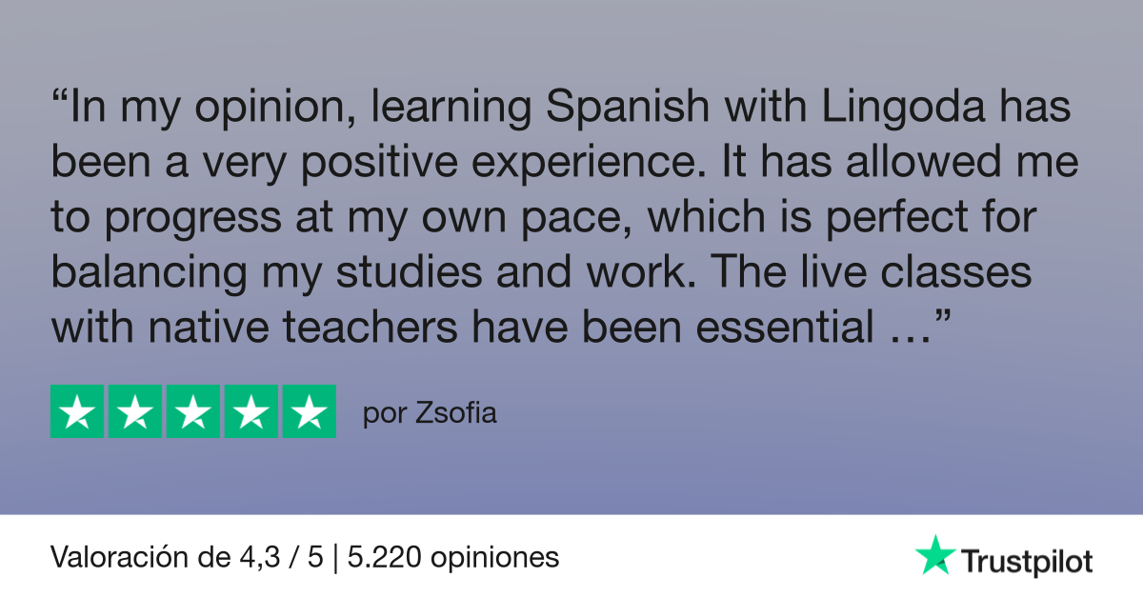
Task: Select the fifth green rating star
Action: (310, 411)
